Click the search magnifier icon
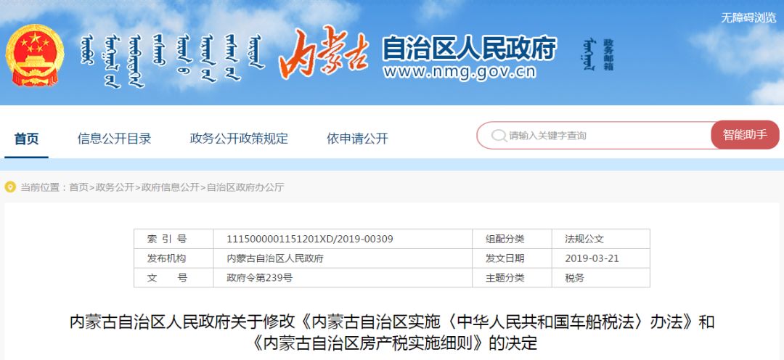 [499, 136]
